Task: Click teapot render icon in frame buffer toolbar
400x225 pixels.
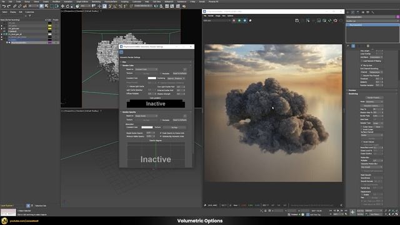Action: click(x=335, y=21)
